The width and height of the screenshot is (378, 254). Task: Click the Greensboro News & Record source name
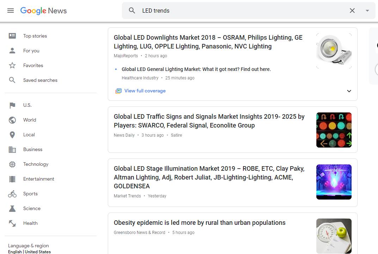click(x=140, y=232)
